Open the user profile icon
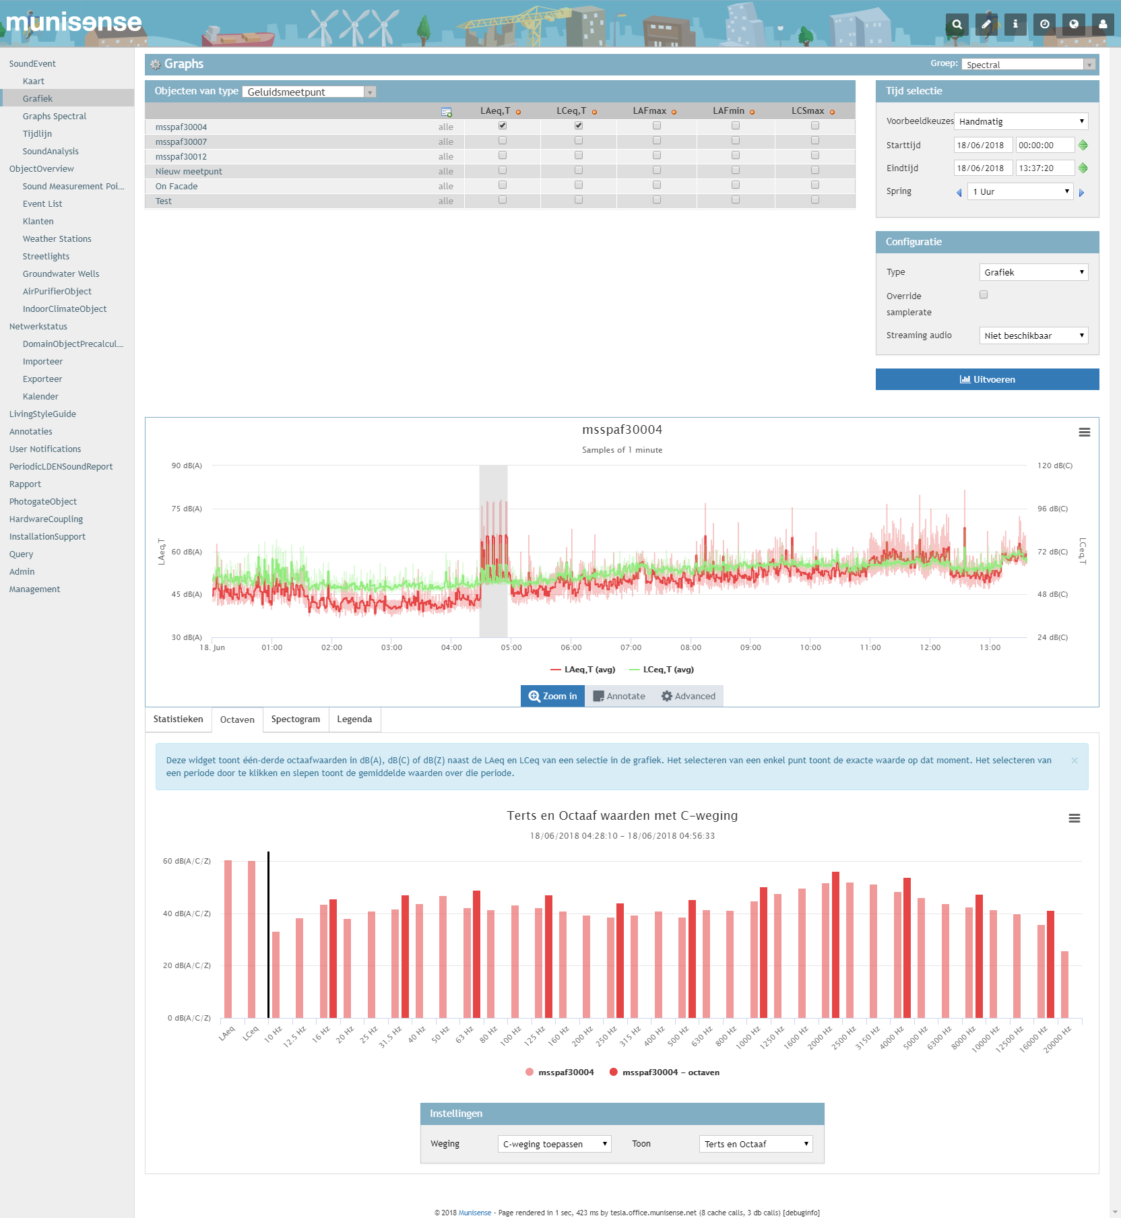Viewport: 1121px width, 1218px height. [x=1103, y=24]
